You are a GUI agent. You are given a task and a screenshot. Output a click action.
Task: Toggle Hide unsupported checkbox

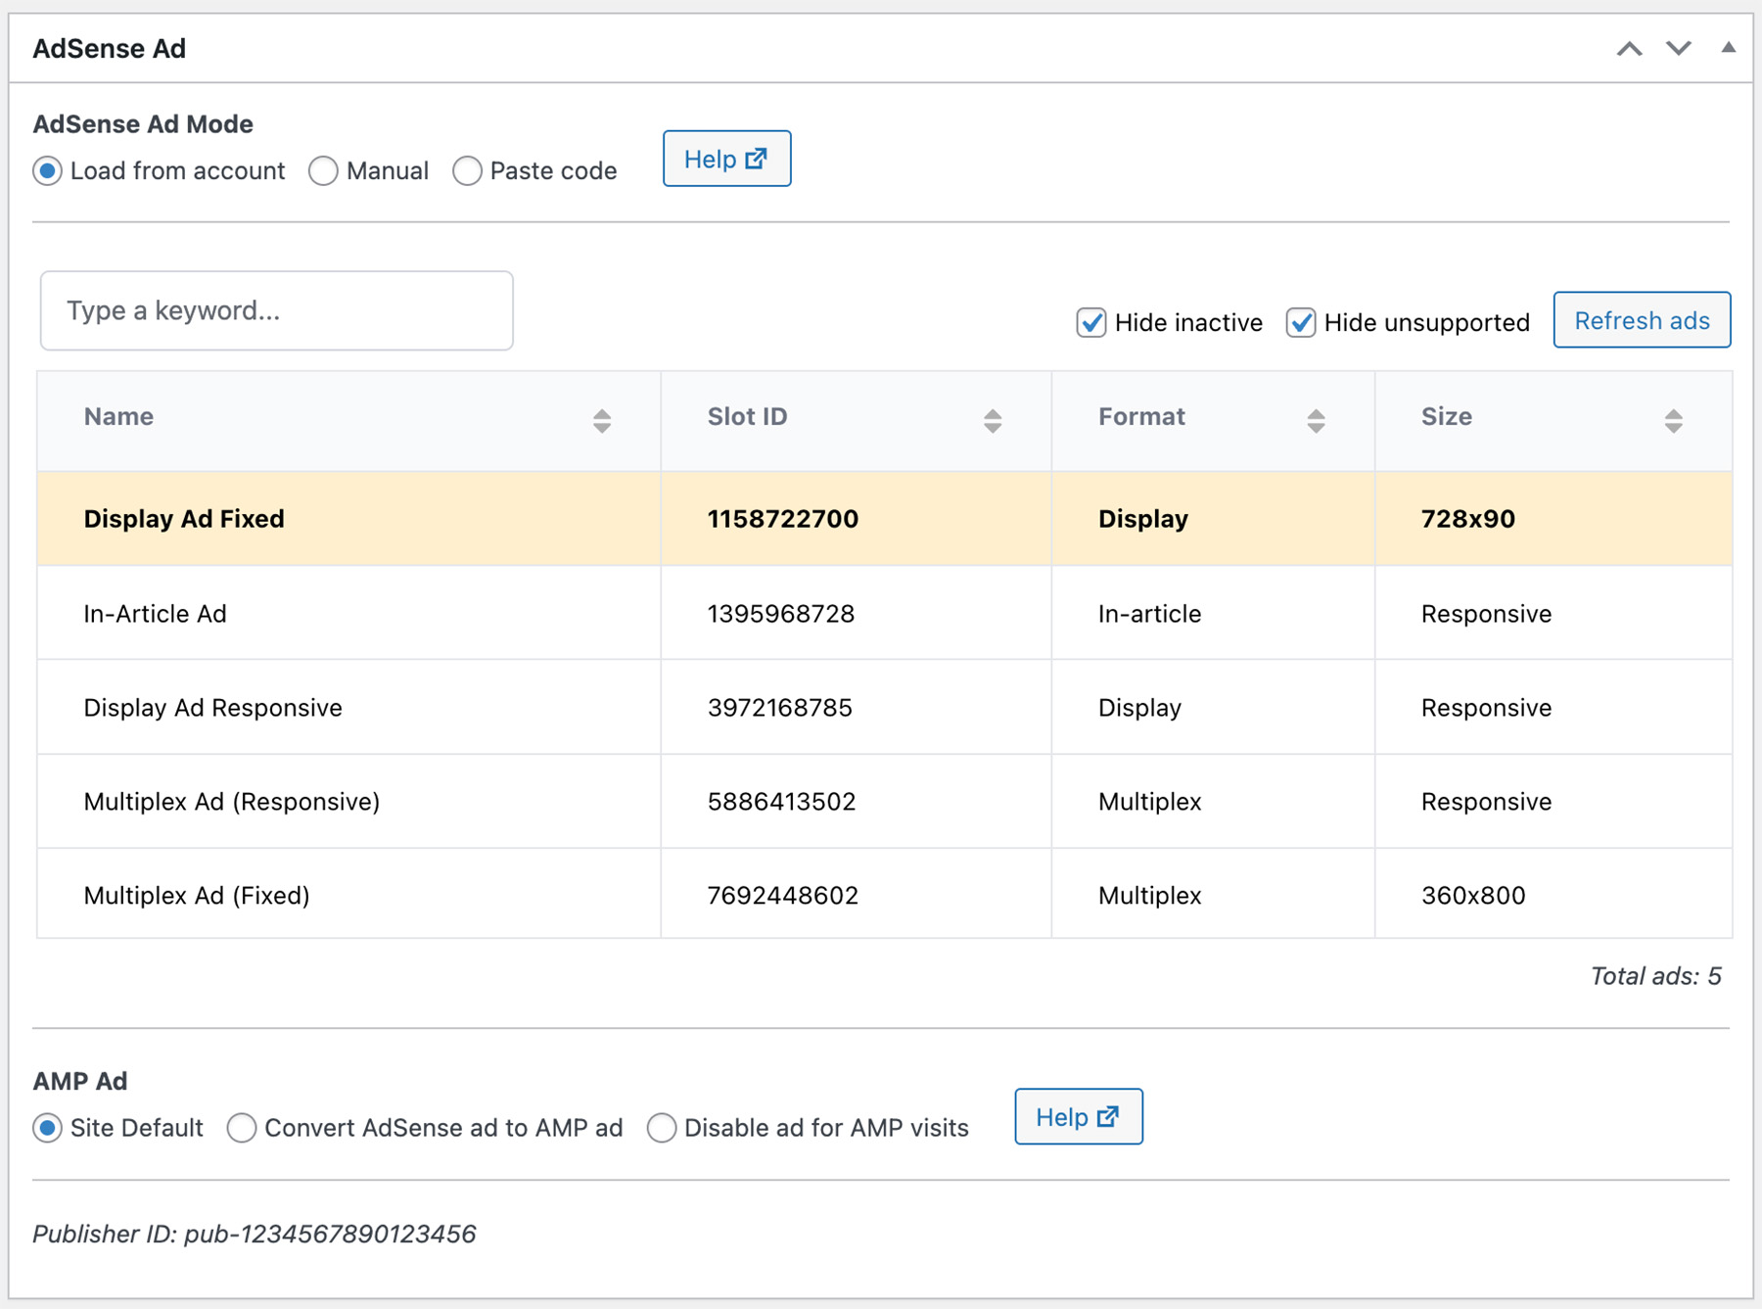(1301, 322)
